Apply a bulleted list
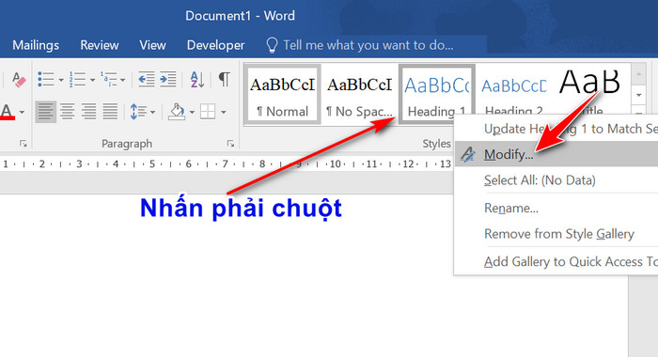658x357 pixels. 46,79
